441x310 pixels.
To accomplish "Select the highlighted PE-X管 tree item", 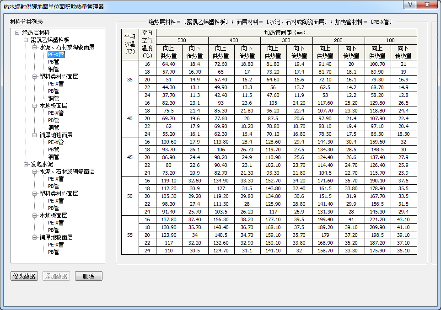I will point(56,54).
